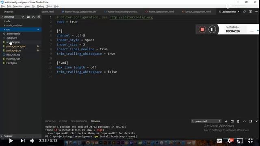
Task: Open the Edit menu
Action: tap(9, 6)
